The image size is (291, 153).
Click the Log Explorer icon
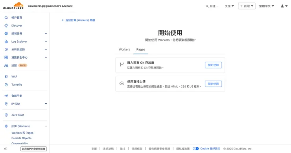click(x=6, y=41)
